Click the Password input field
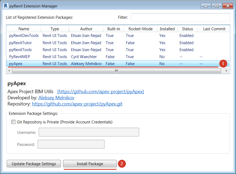This screenshot has width=236, height=174. click(x=71, y=144)
